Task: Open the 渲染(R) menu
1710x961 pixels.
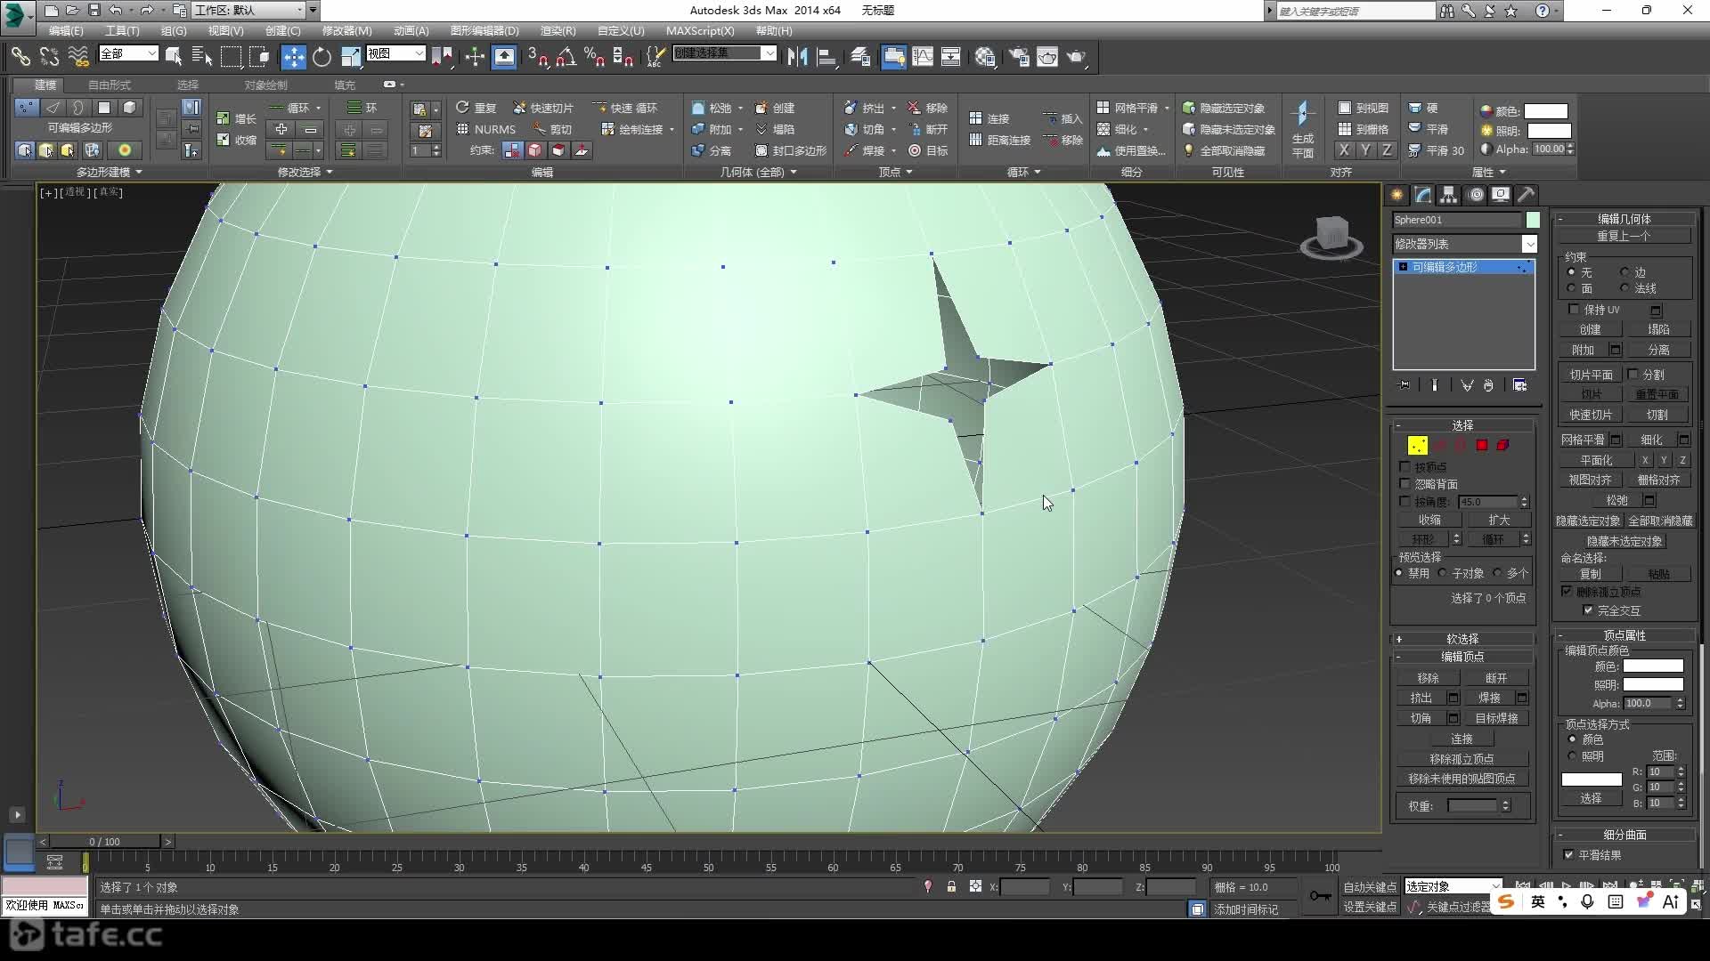Action: [558, 31]
